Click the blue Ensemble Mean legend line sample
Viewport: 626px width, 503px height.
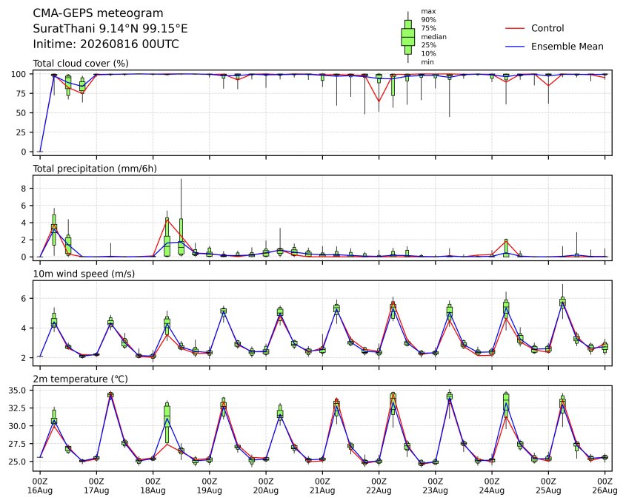pyautogui.click(x=515, y=47)
